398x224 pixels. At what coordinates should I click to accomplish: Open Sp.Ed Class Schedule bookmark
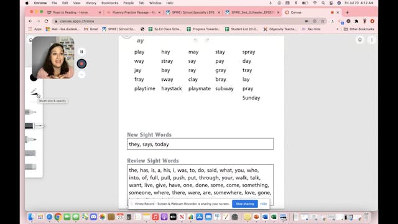click(165, 29)
